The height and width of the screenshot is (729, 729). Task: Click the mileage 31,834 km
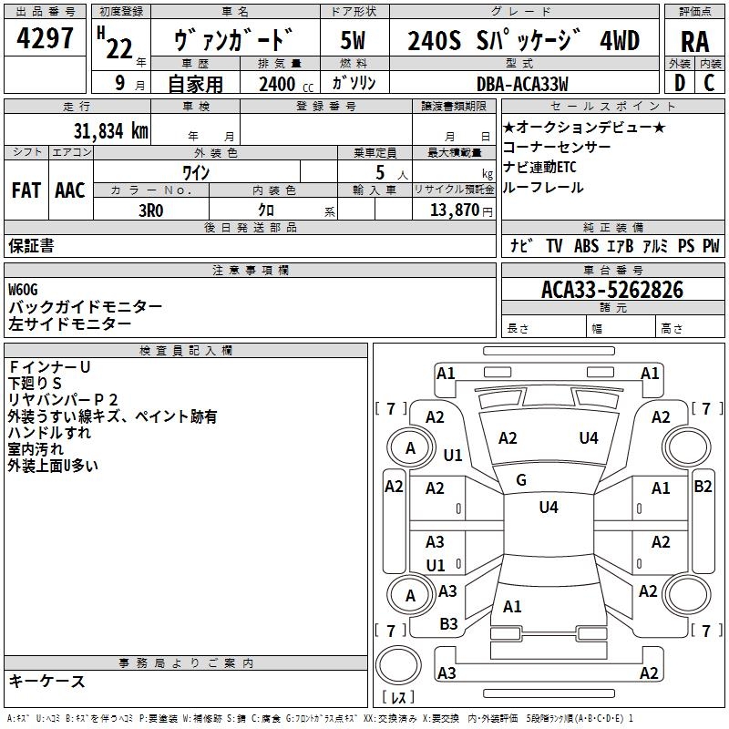(110, 131)
